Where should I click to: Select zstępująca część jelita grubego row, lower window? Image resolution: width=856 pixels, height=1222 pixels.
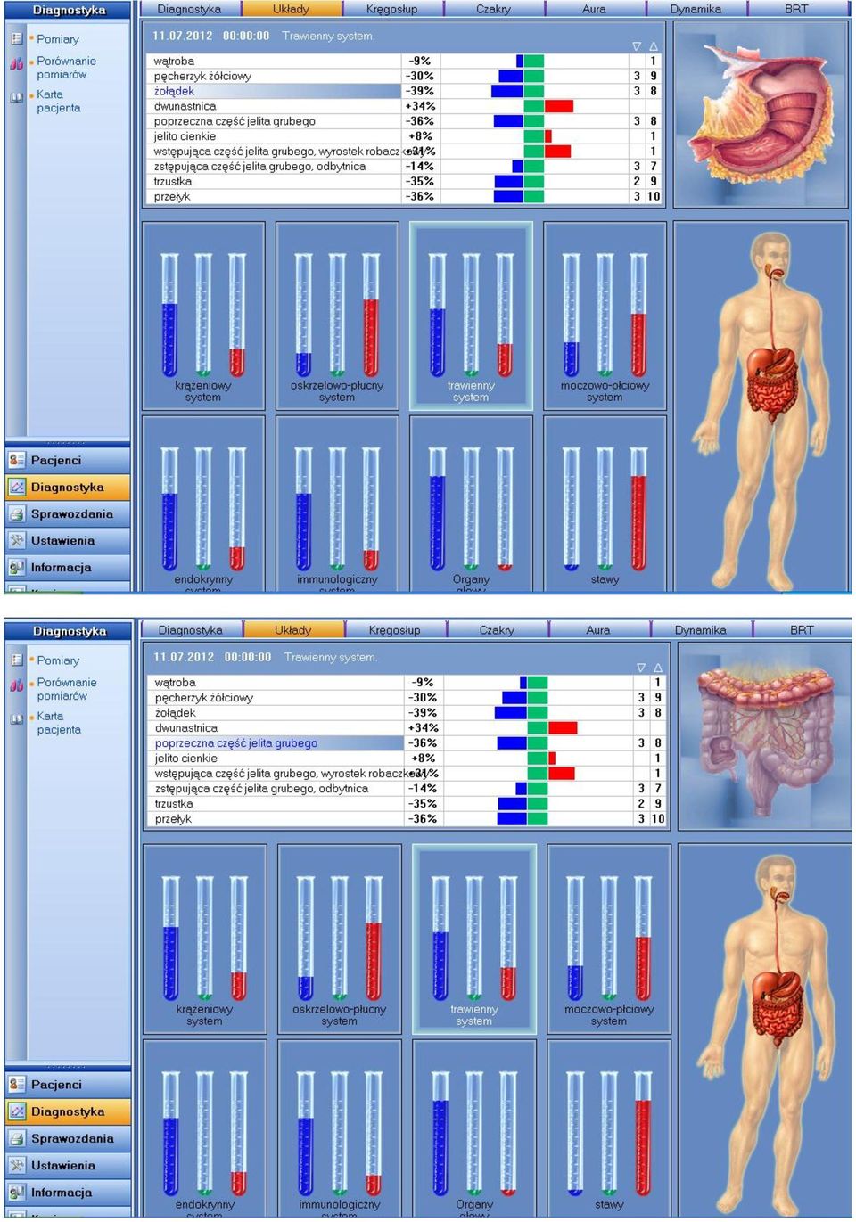tap(407, 788)
